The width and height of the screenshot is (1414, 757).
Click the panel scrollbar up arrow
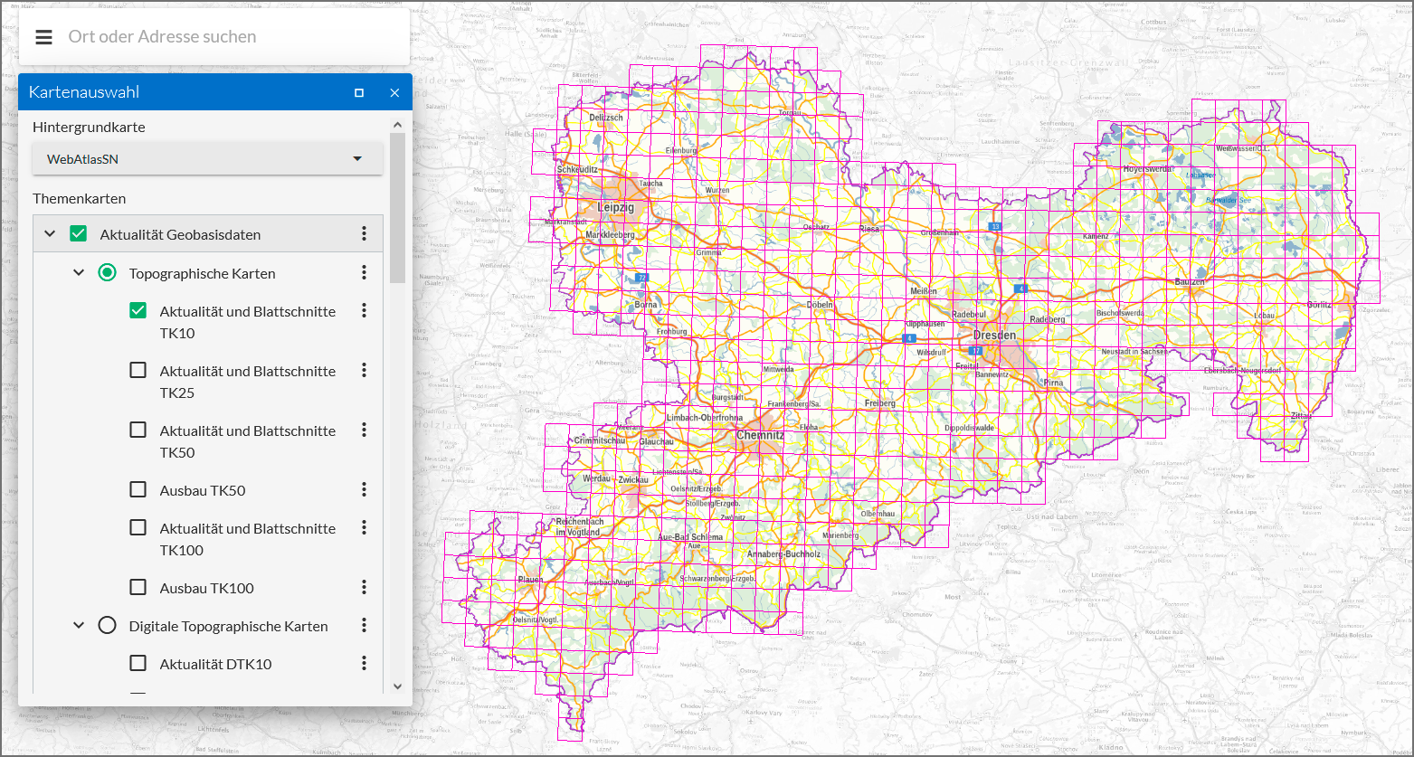click(397, 125)
